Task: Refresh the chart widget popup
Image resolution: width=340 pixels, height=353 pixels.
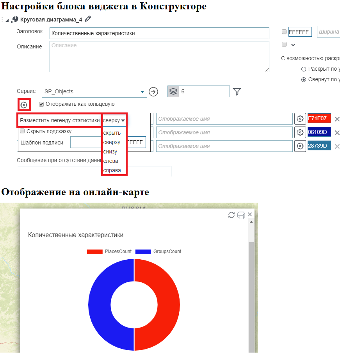Action: pyautogui.click(x=231, y=215)
